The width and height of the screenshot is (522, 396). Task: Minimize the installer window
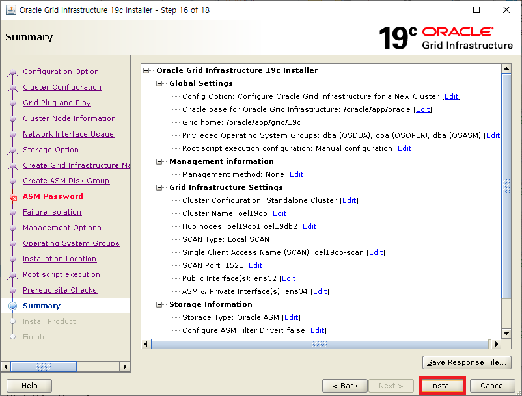(447, 10)
